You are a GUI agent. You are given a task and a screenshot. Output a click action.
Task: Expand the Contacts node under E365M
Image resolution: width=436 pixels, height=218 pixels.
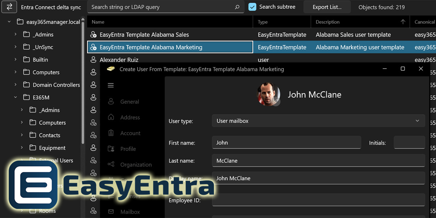click(x=22, y=135)
